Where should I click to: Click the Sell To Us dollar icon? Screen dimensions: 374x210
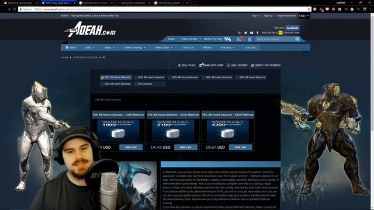pos(179,65)
